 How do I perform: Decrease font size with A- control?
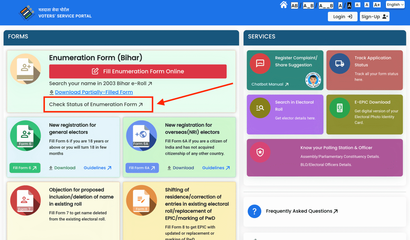358,5
